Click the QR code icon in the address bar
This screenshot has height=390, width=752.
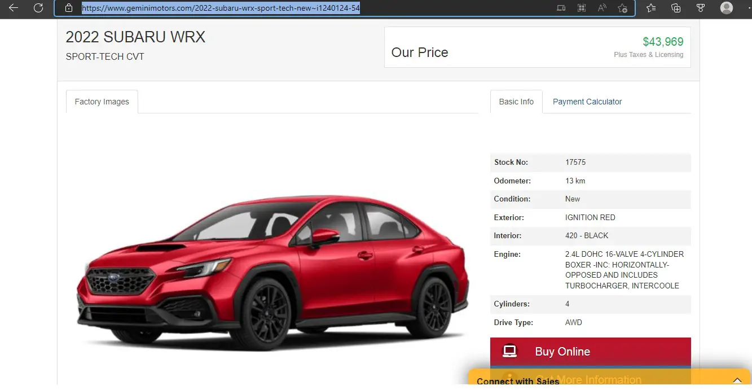581,8
